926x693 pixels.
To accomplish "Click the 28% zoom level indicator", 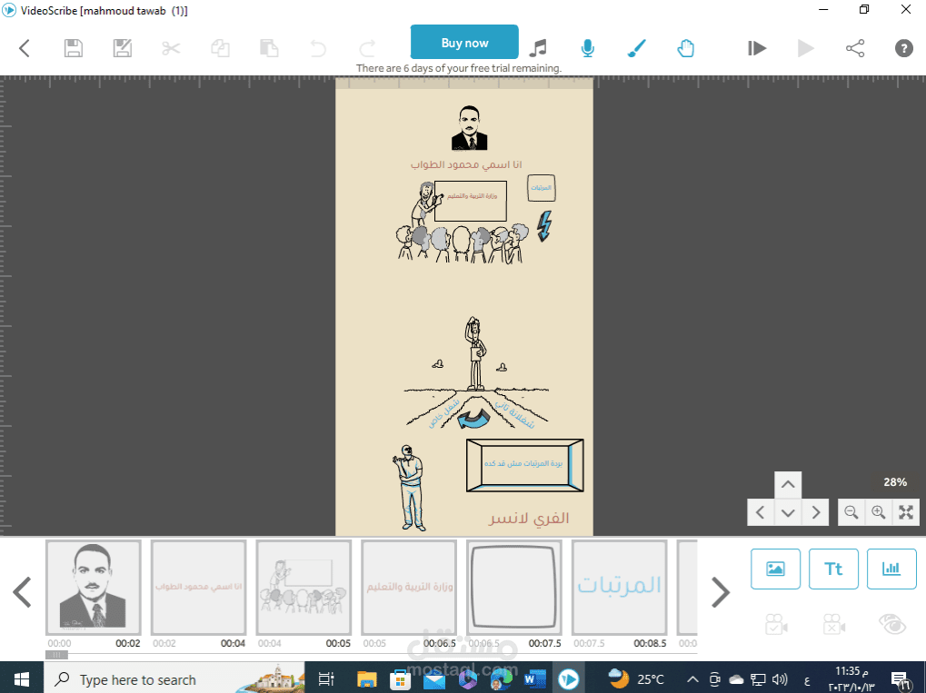I will [895, 482].
